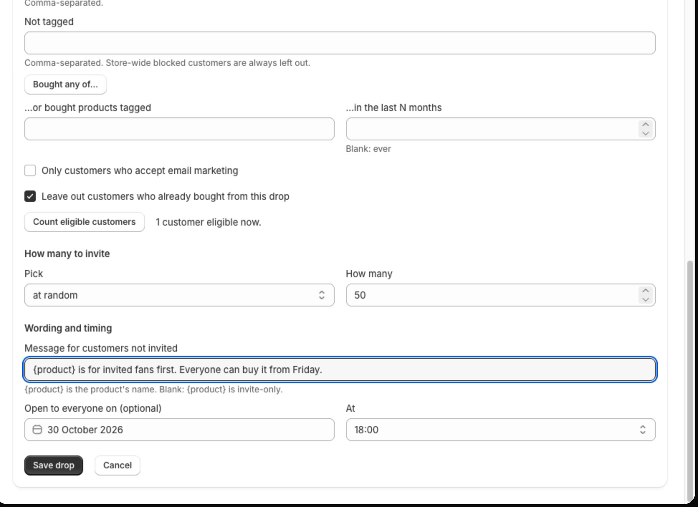Click the 'Bought any of...' button
Image resolution: width=698 pixels, height=507 pixels.
[65, 84]
